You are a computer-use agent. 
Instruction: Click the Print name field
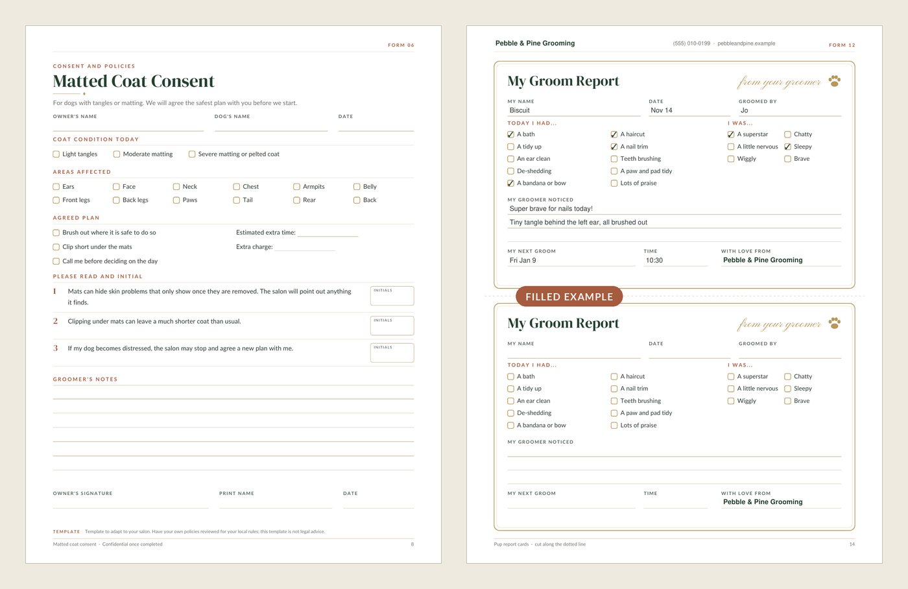(x=276, y=503)
